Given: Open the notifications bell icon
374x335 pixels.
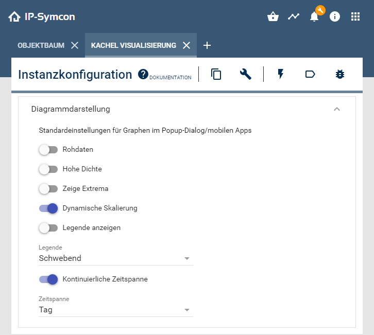Looking at the screenshot, I should click(314, 16).
